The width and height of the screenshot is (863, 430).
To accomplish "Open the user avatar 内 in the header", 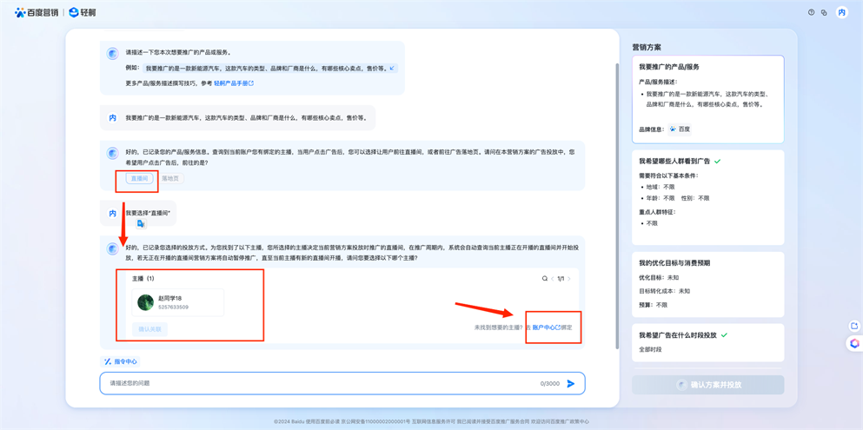I will [x=841, y=13].
